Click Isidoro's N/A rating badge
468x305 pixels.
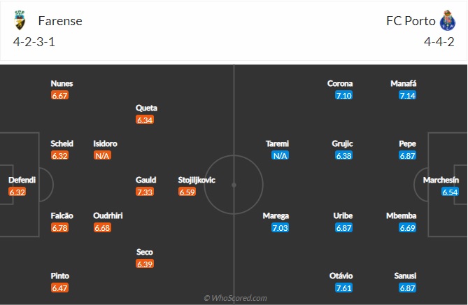[x=102, y=155]
